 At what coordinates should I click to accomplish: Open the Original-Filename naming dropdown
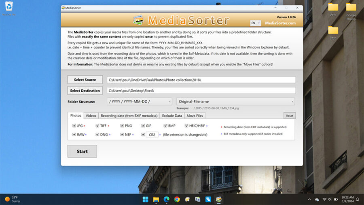235,101
